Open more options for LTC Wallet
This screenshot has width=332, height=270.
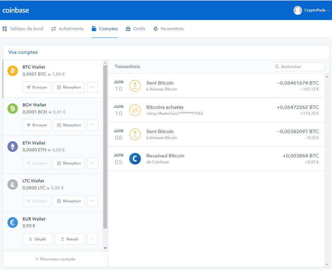pyautogui.click(x=92, y=201)
